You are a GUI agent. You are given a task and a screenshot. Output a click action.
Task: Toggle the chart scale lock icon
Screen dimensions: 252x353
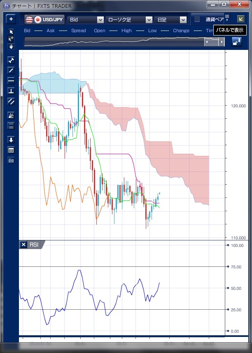pyautogui.click(x=237, y=42)
